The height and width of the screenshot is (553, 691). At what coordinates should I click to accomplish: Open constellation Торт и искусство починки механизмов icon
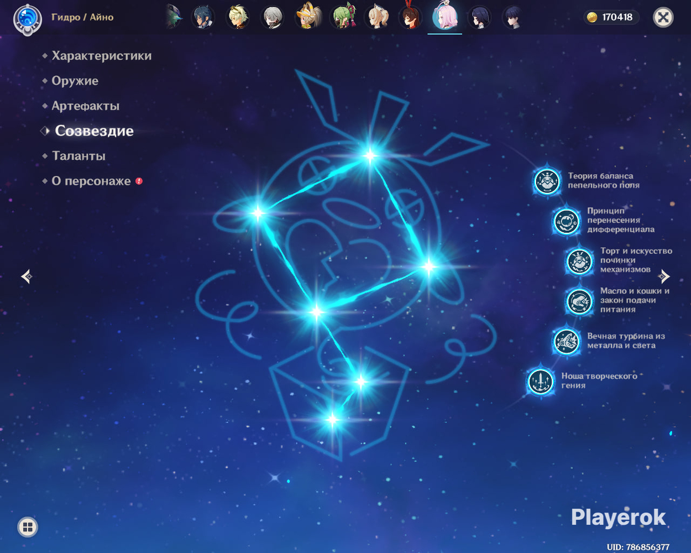[x=579, y=260]
